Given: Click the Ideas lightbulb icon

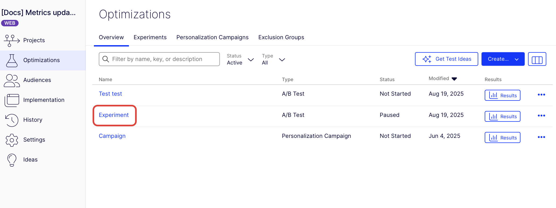Looking at the screenshot, I should click(x=12, y=160).
